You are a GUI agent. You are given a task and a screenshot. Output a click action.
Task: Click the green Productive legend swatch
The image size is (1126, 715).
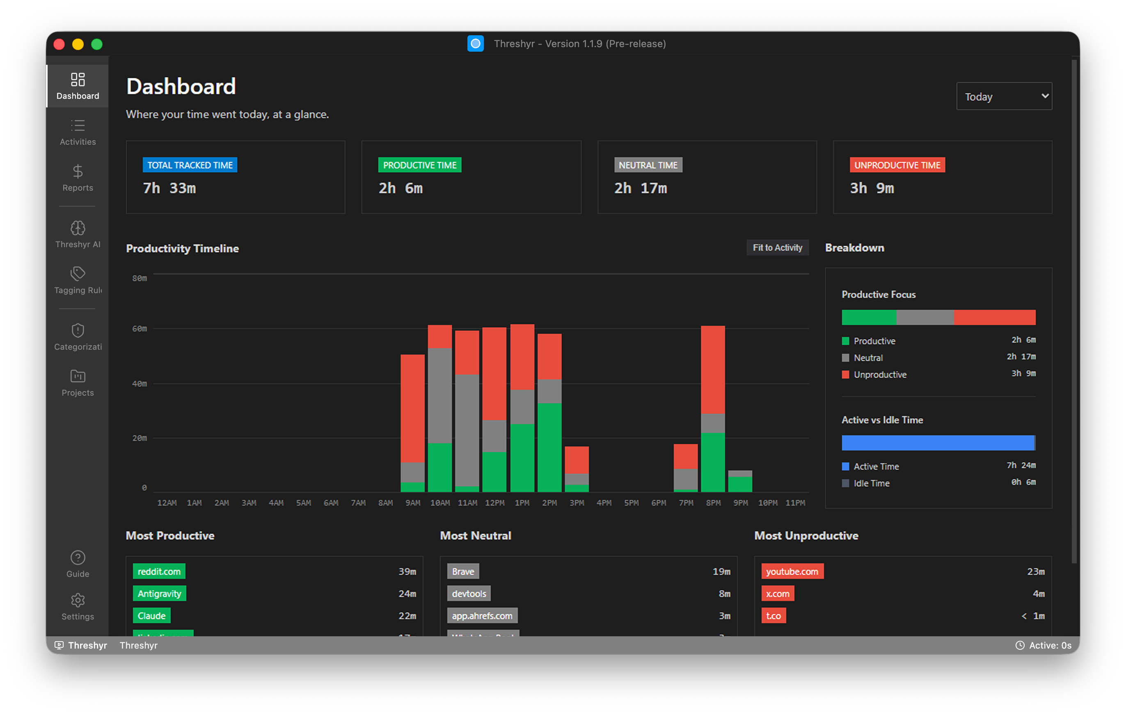pyautogui.click(x=845, y=341)
